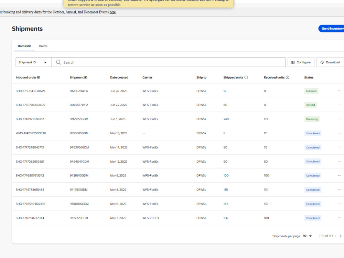Go to next page of shipments

pos(341,236)
